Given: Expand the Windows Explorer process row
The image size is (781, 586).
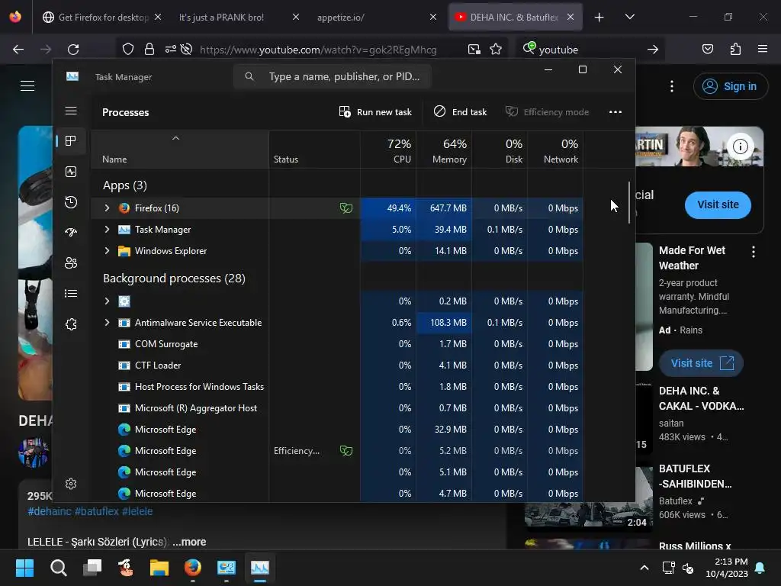Looking at the screenshot, I should tap(107, 250).
